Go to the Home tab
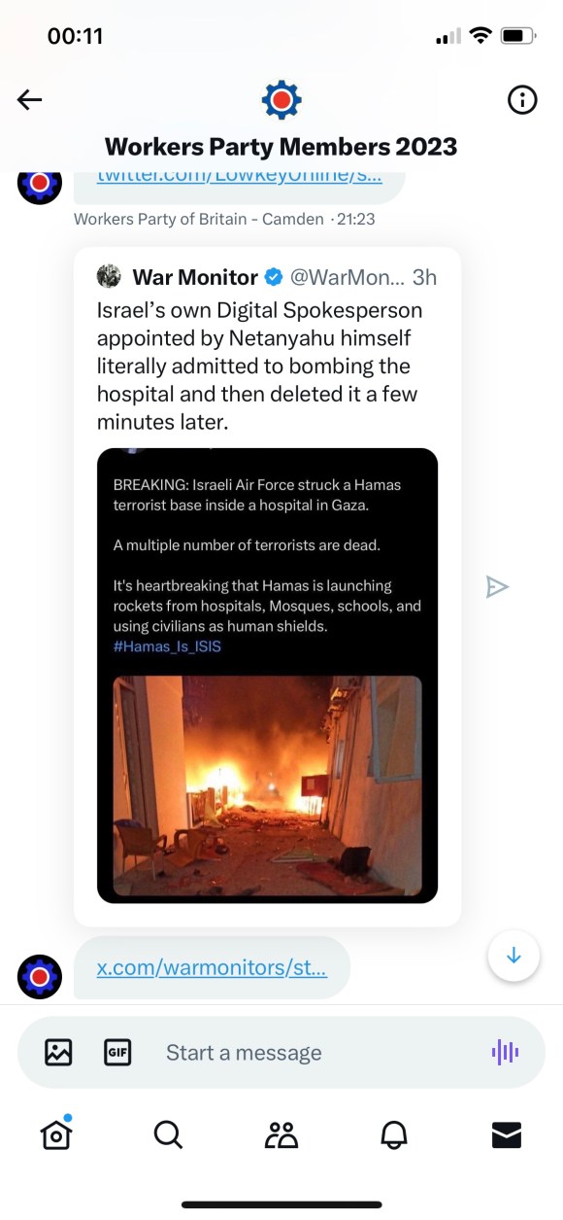The image size is (563, 1220). tap(56, 1133)
